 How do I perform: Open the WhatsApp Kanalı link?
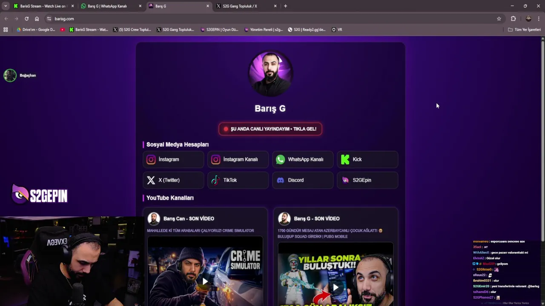point(303,159)
